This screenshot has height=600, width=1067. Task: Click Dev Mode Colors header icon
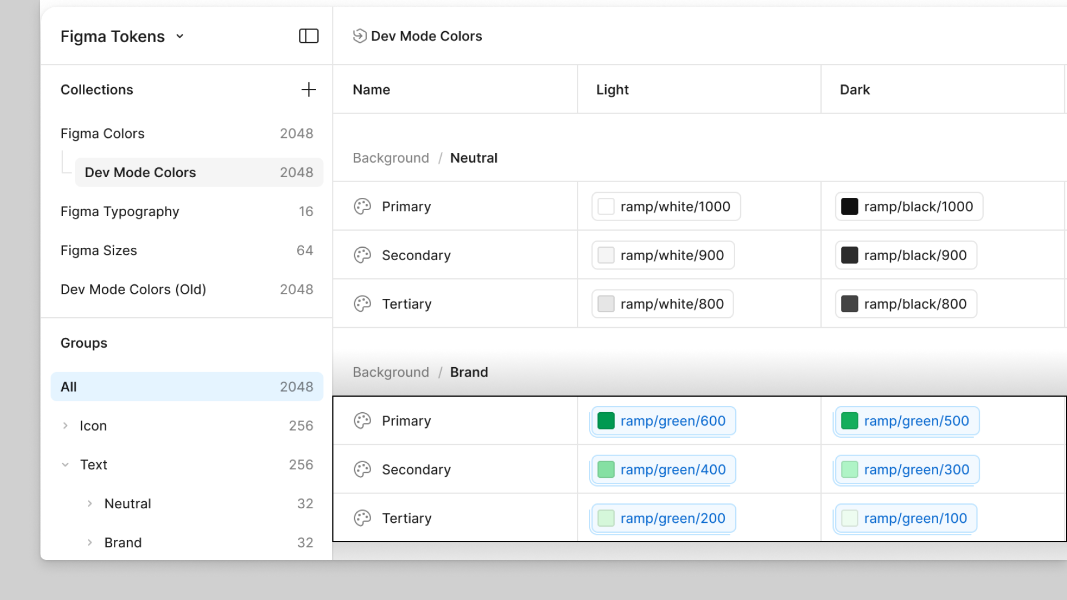[360, 36]
